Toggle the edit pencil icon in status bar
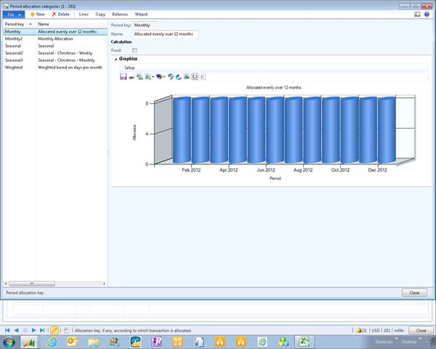436x349 pixels. tap(54, 330)
